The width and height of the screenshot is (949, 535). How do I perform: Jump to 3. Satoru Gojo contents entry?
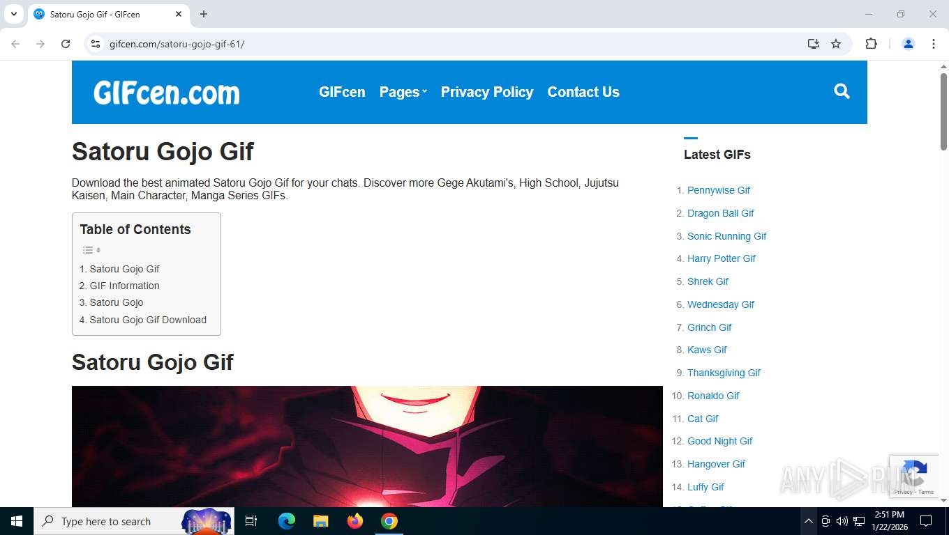coord(111,302)
